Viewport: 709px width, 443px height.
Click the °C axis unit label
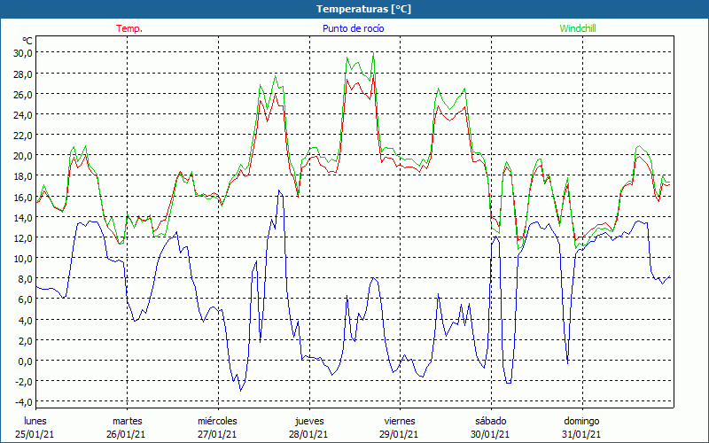point(27,41)
